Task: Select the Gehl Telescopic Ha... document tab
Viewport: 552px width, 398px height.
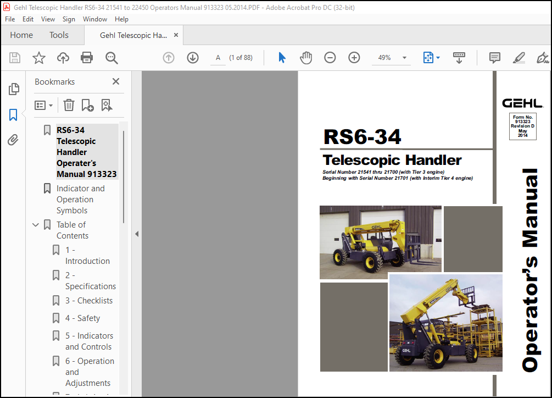Action: 133,35
